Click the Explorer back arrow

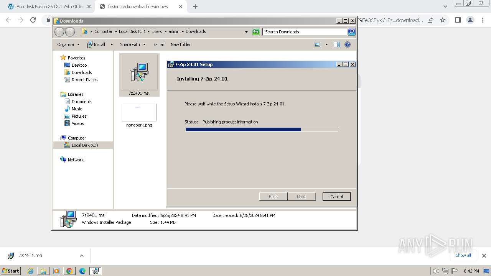59,32
